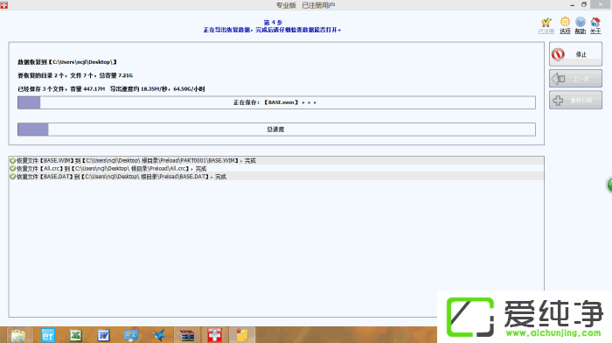Open the About house icon

click(595, 25)
